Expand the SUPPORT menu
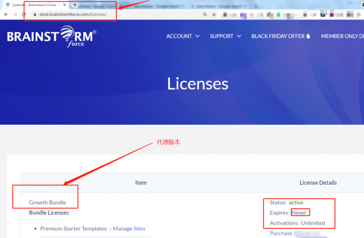 click(x=226, y=36)
